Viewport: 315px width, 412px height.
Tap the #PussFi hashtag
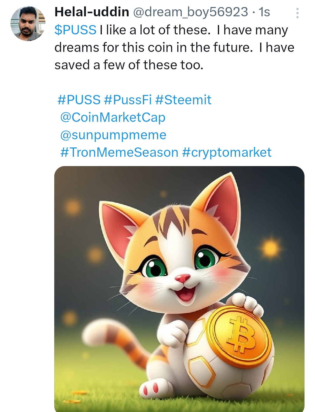[127, 100]
